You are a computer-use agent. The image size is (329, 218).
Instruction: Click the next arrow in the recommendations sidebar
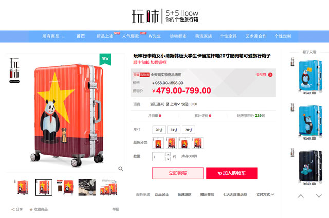[x=319, y=196]
